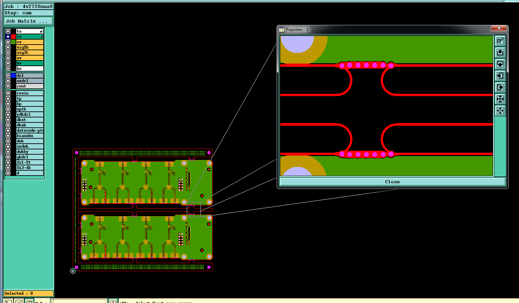Click the blue color swatch of layer drl
Viewport: 519px width, 303px height.
point(13,76)
